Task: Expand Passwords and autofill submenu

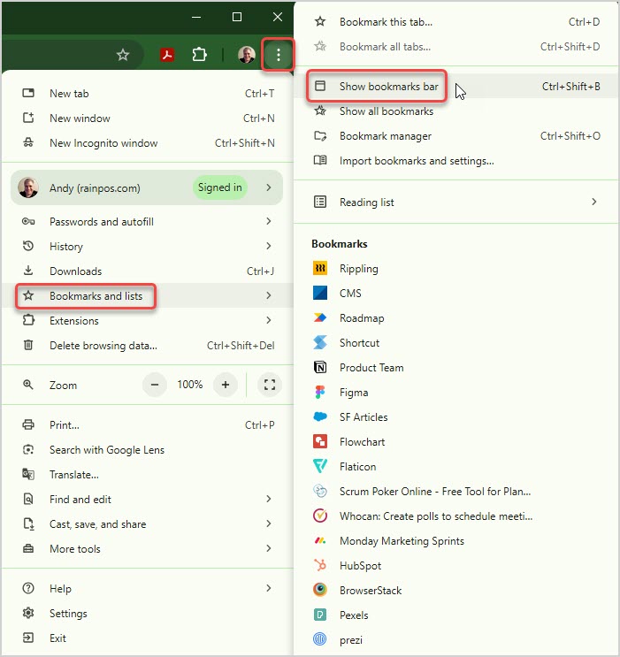Action: [x=148, y=221]
